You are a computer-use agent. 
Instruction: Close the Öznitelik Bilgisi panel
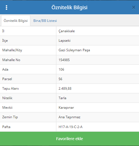134,8
